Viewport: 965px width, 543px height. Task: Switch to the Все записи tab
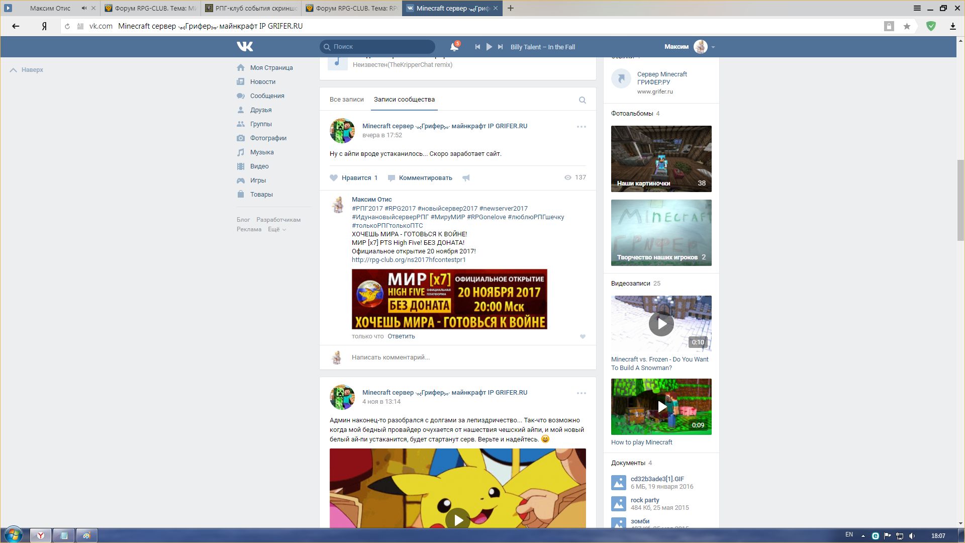pos(346,100)
